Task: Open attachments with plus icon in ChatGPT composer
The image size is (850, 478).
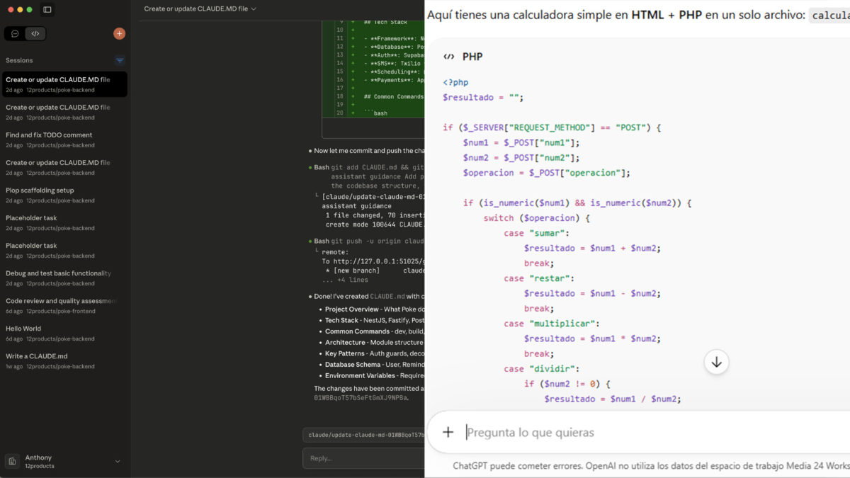Action: point(448,432)
